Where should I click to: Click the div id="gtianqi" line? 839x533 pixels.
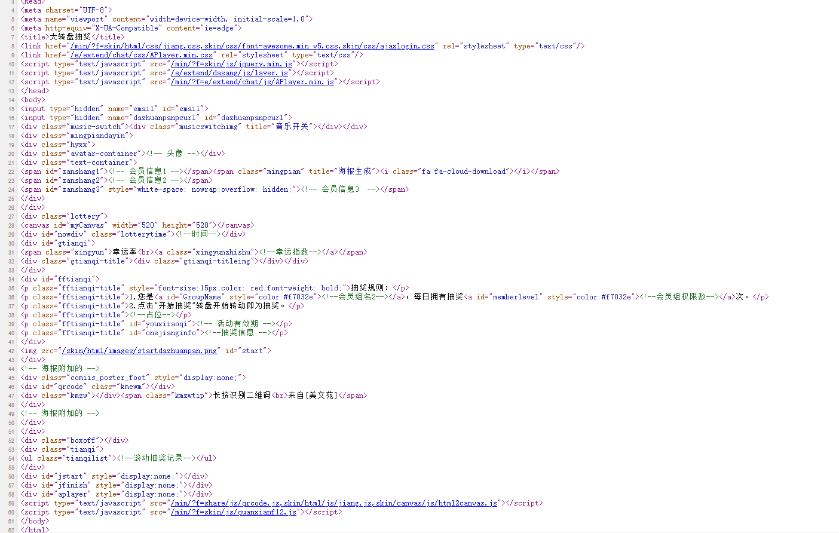coord(58,243)
